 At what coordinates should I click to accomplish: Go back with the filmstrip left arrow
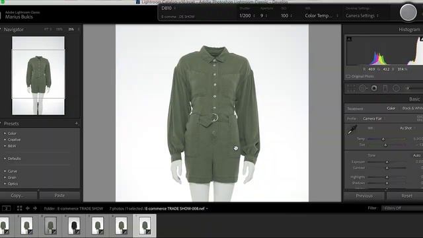coord(28,208)
